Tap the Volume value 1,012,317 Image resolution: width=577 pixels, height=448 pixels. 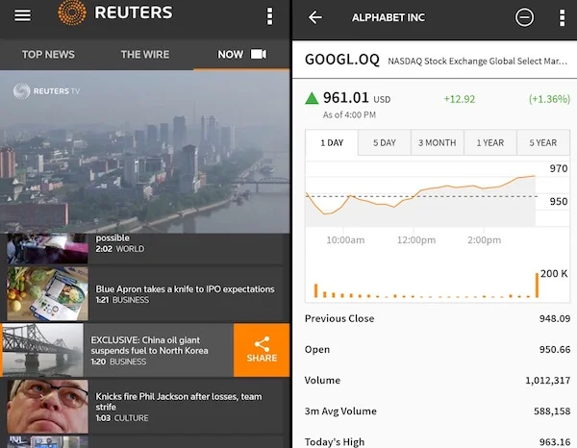(548, 381)
